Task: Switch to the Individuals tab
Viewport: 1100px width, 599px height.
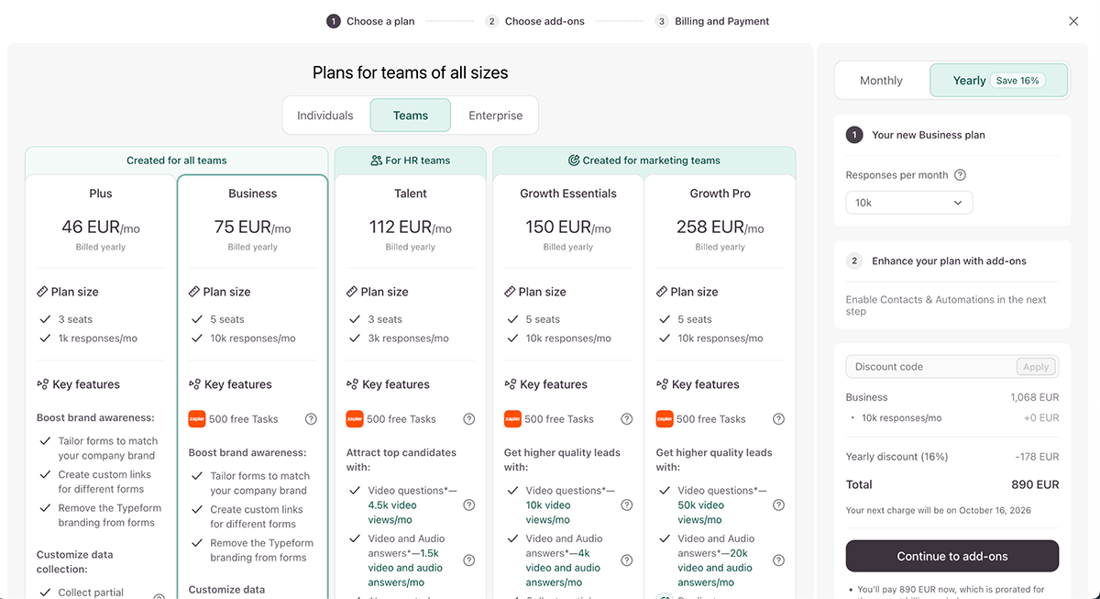Action: 325,116
